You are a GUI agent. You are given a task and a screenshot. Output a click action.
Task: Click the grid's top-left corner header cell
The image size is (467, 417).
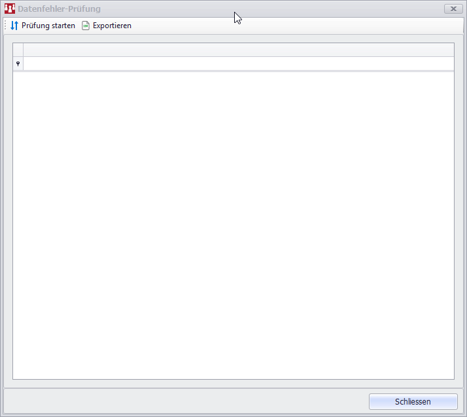pos(18,50)
